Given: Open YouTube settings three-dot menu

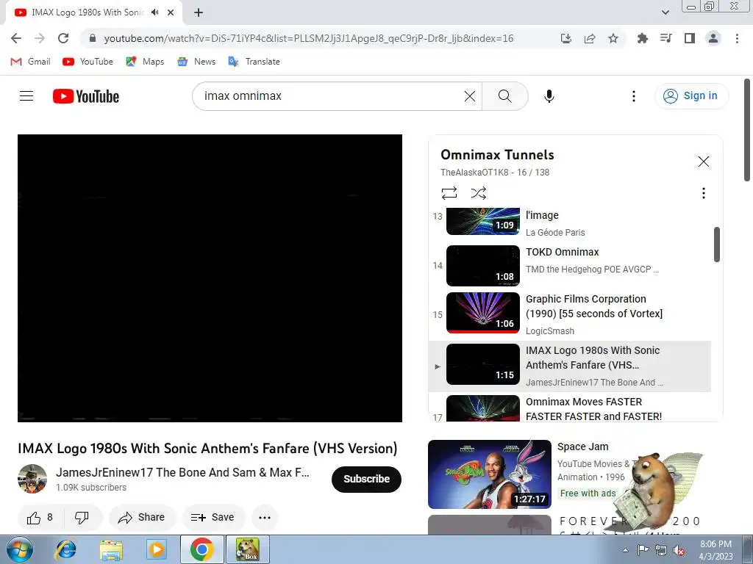Looking at the screenshot, I should click(x=633, y=96).
